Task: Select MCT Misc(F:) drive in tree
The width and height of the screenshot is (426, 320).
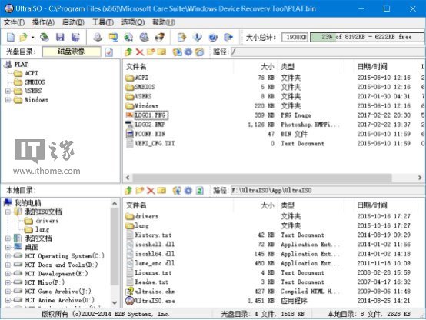Action: [x=45, y=282]
